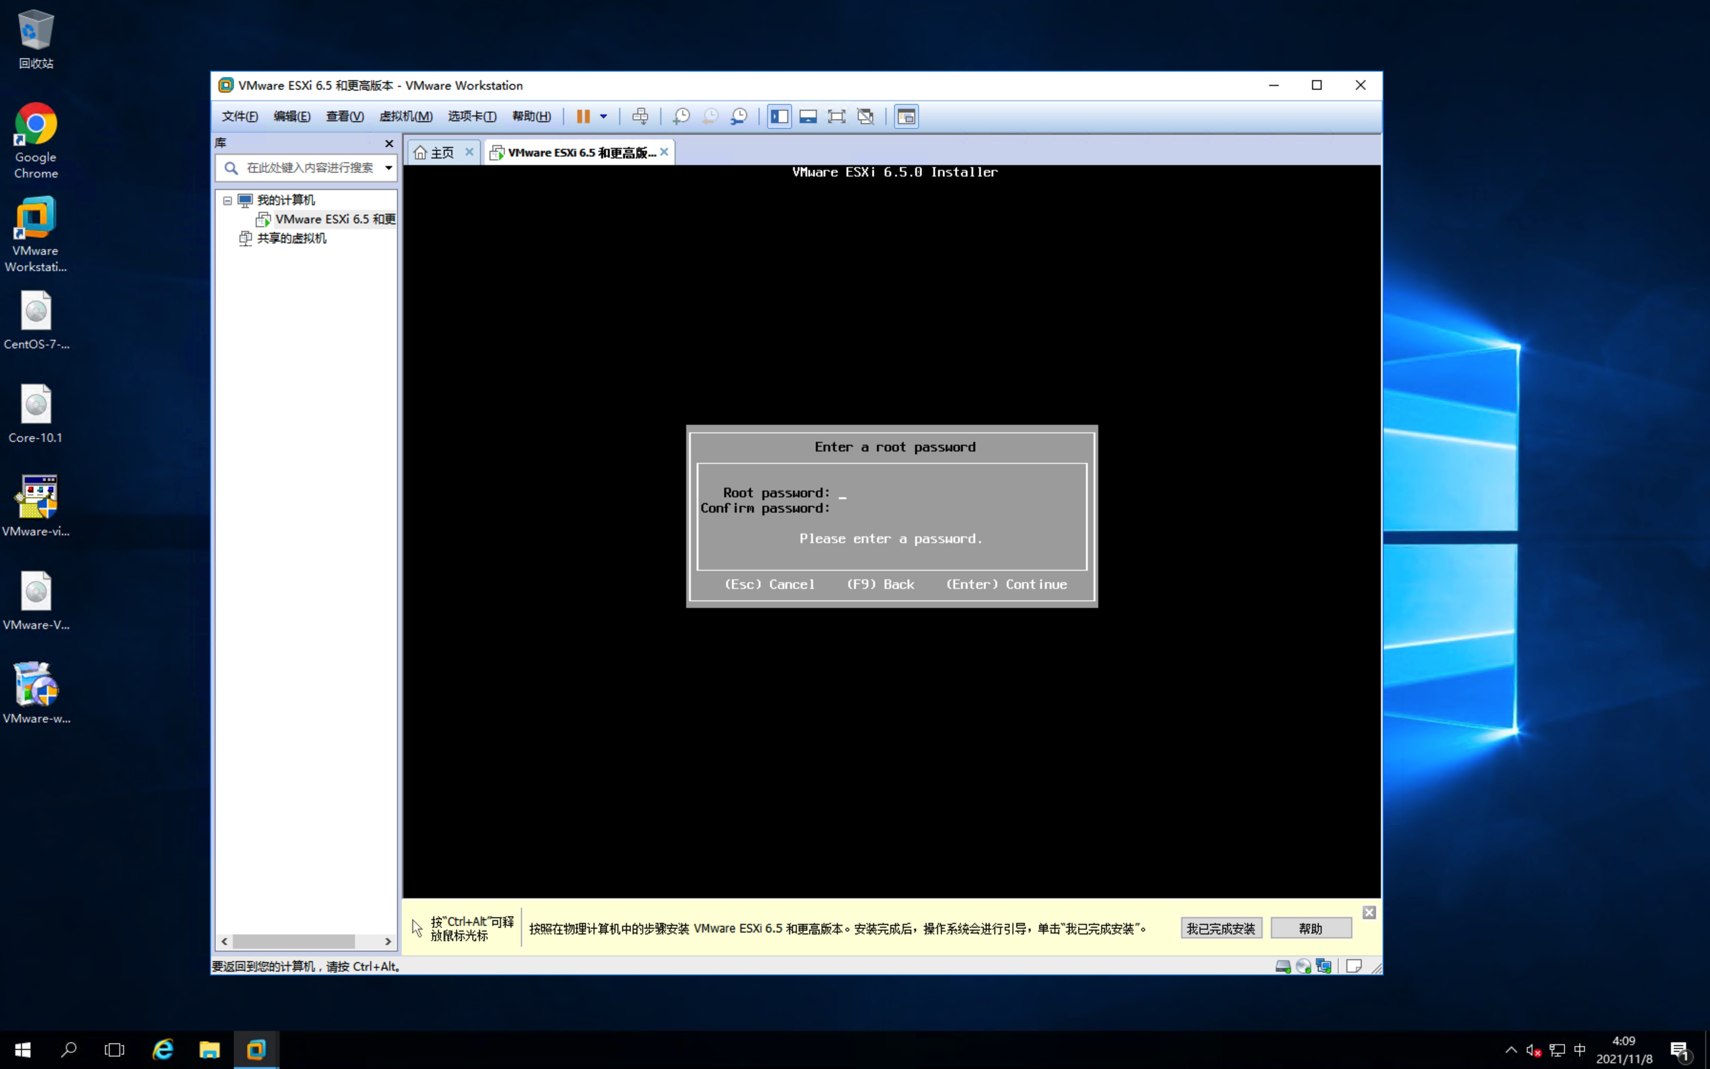The height and width of the screenshot is (1069, 1710).
Task: Click Send Ctrl+Alt+Del toolbar icon
Action: click(x=640, y=116)
